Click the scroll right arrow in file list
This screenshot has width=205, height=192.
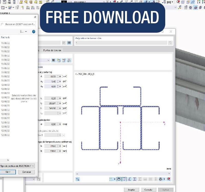coord(8,160)
